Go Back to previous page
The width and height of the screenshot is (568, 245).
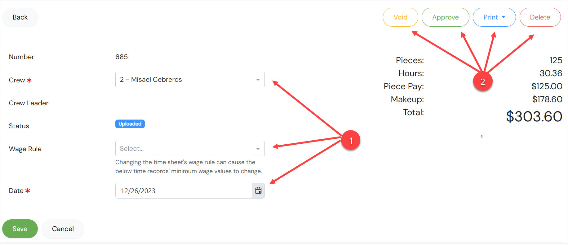[x=20, y=17]
